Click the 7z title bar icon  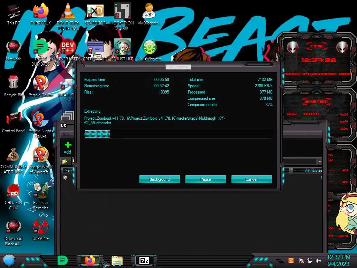(x=64, y=126)
